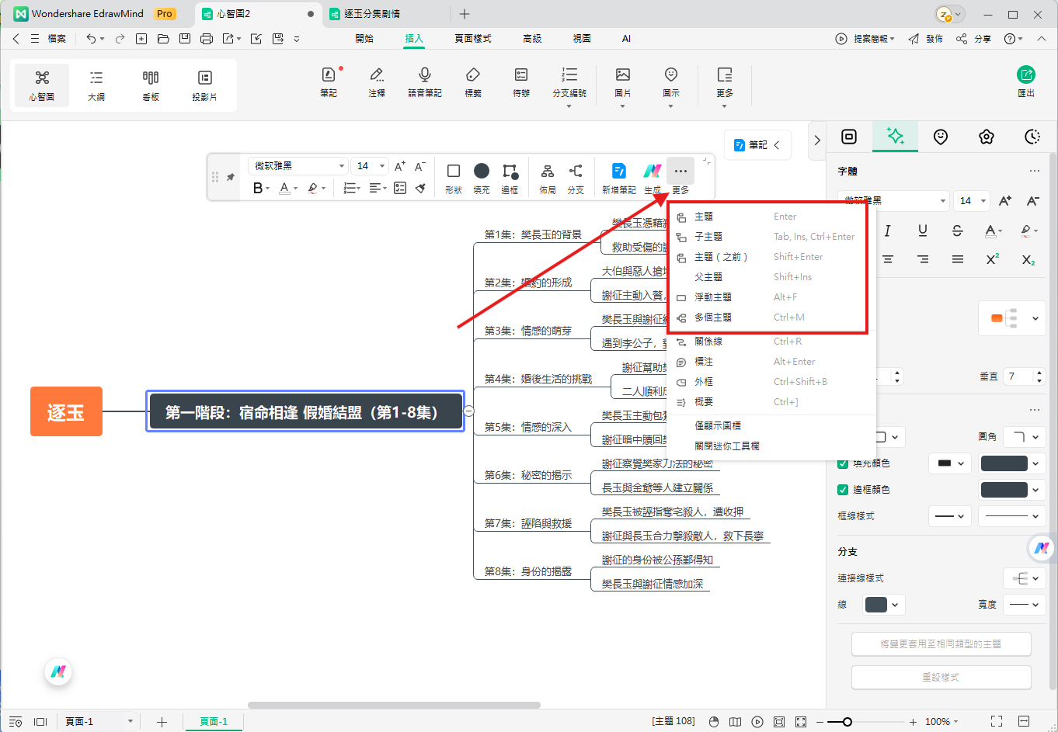Open 形狀 shape tool in floating toolbar
The image size is (1058, 732).
pos(454,177)
